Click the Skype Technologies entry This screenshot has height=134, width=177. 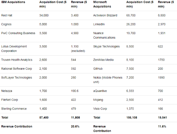[x=107, y=46]
